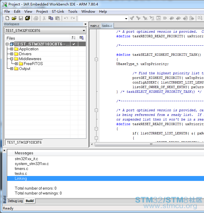Select the Linking message row

tap(105, 179)
